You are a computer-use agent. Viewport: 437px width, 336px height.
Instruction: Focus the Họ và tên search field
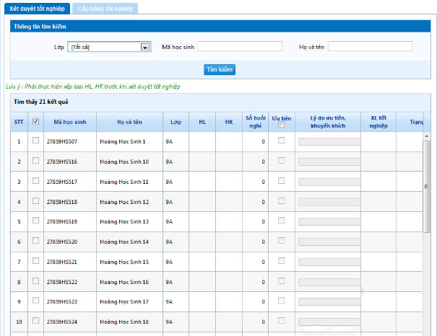click(x=369, y=47)
